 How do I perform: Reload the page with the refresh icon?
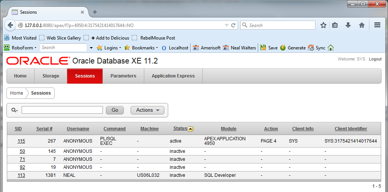pyautogui.click(x=233, y=25)
